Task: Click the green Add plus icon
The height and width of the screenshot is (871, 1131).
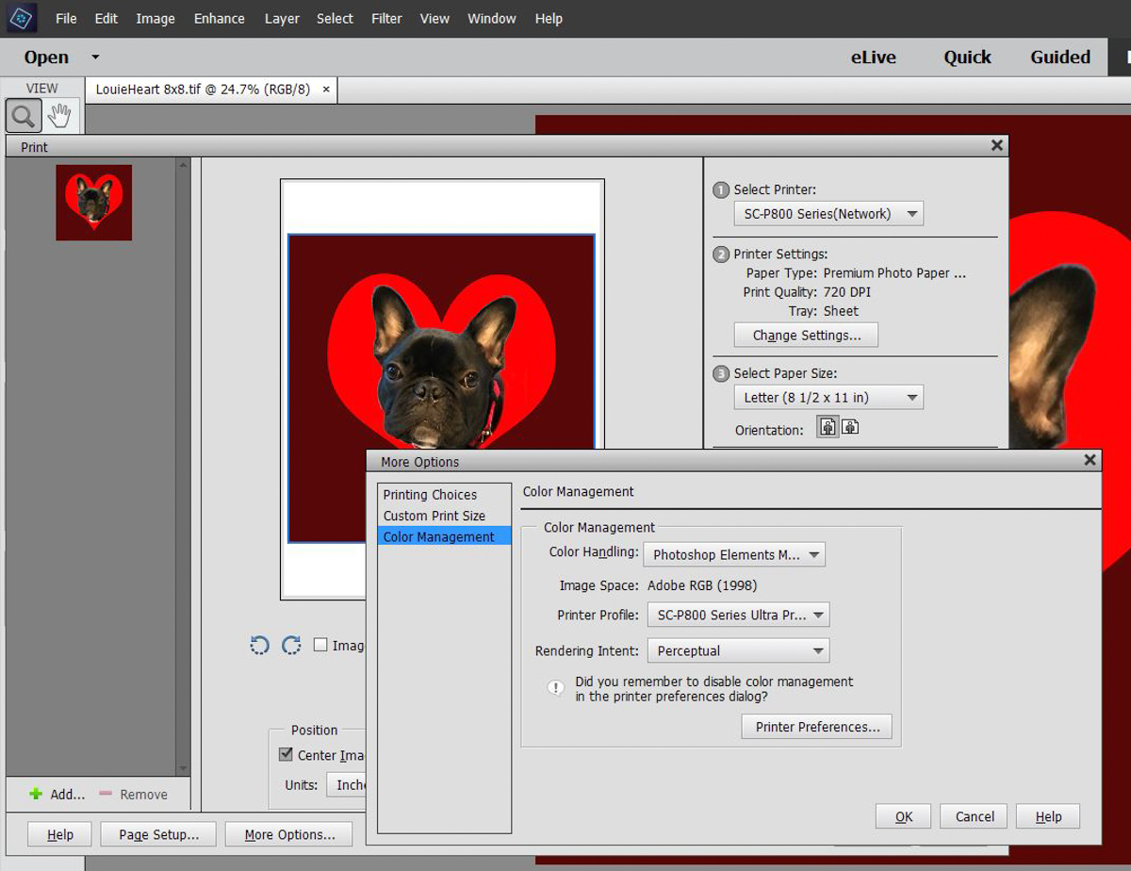Action: coord(36,795)
